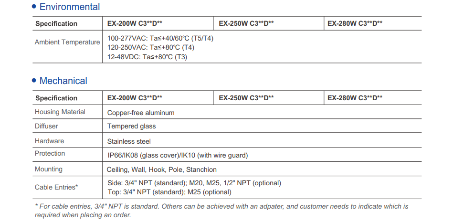Click the 100-277VAC temperature rating line
This screenshot has width=453, height=222.
(160, 38)
